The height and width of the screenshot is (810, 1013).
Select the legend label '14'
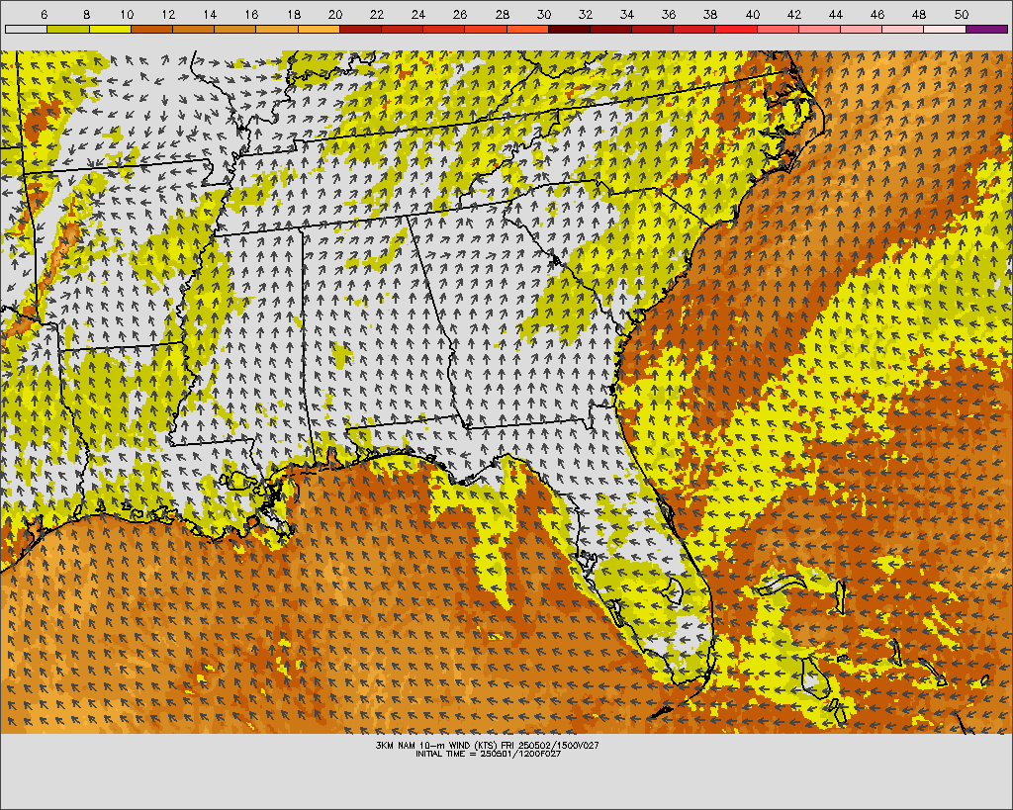pyautogui.click(x=210, y=14)
